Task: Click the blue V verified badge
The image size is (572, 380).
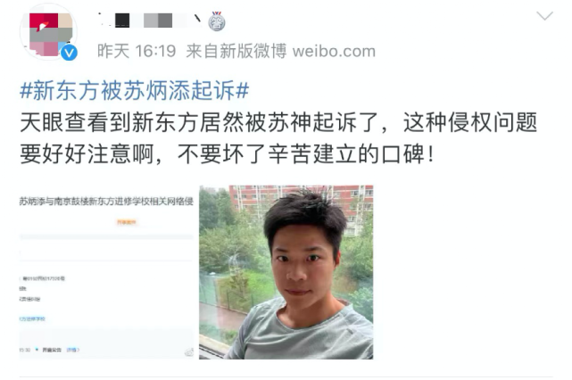Action: (x=69, y=53)
